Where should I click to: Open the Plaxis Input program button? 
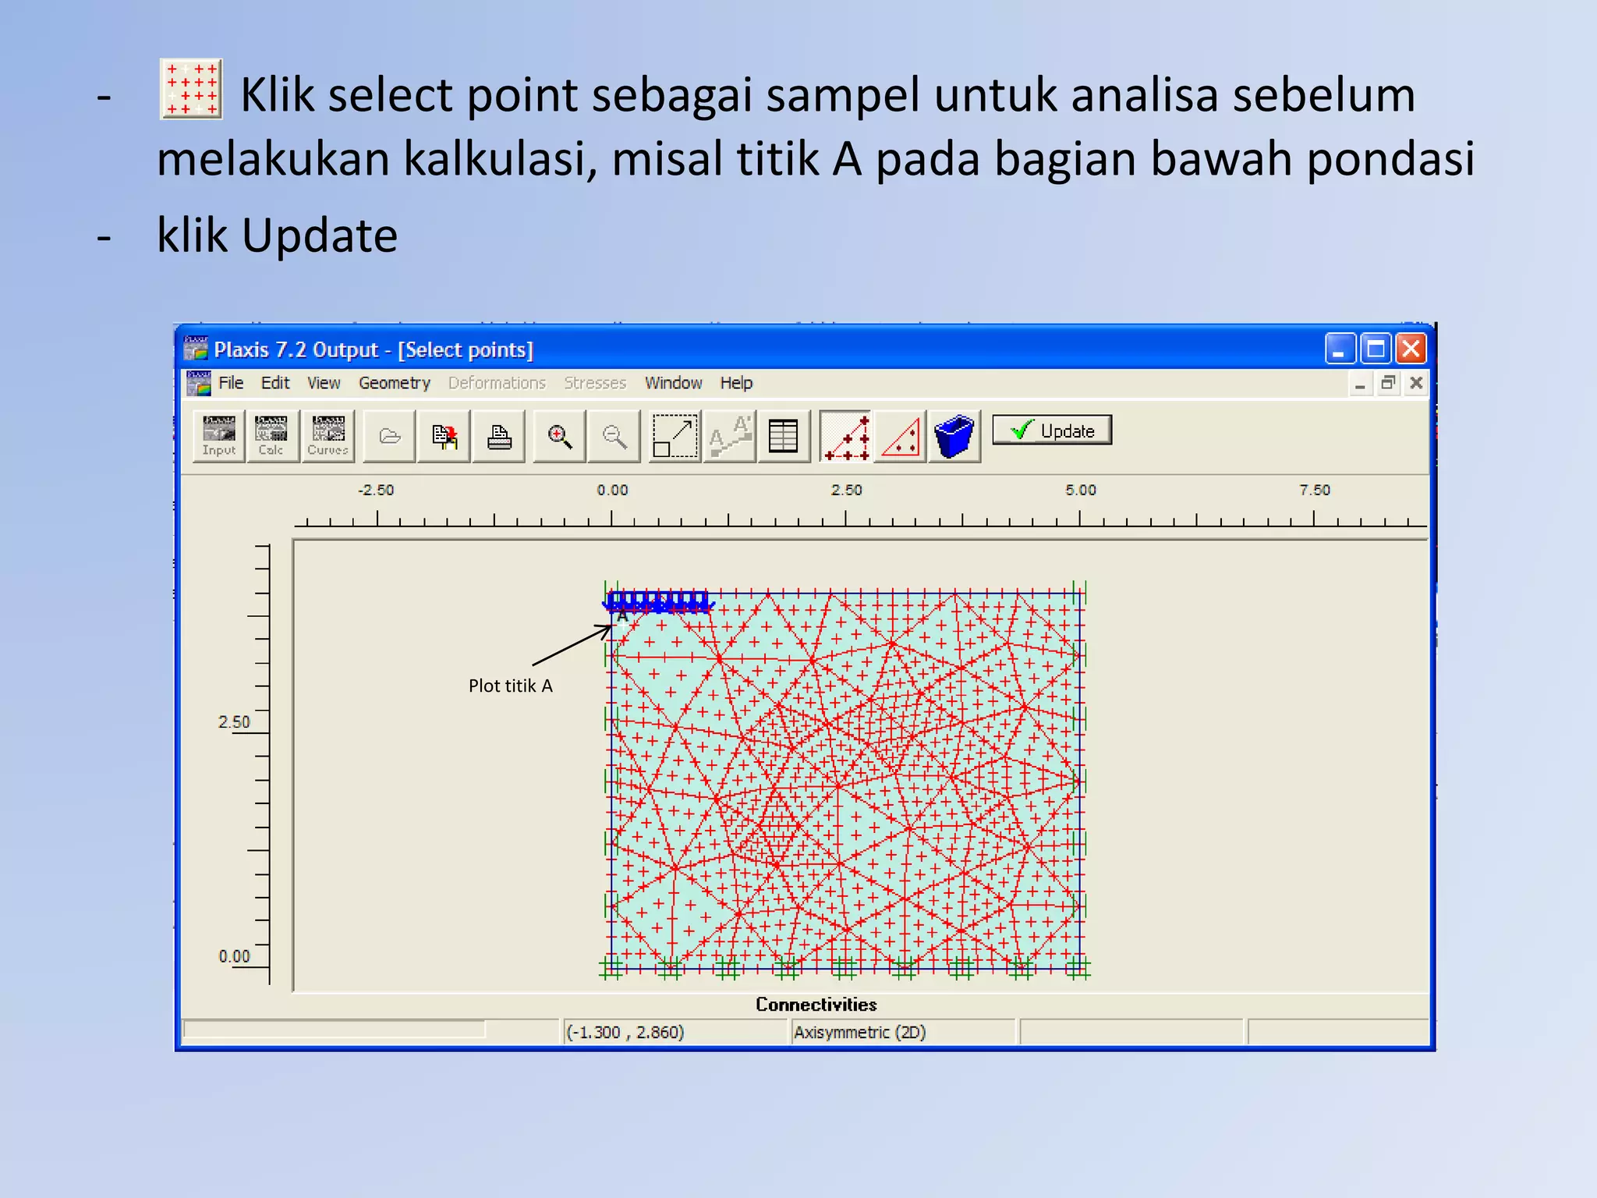[x=218, y=437]
